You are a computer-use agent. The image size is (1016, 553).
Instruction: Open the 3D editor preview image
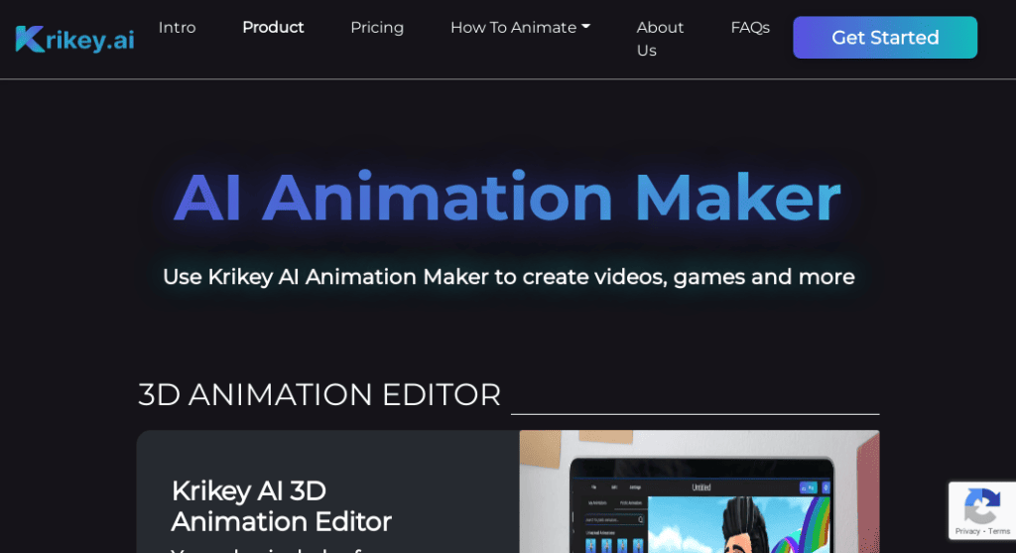click(698, 490)
